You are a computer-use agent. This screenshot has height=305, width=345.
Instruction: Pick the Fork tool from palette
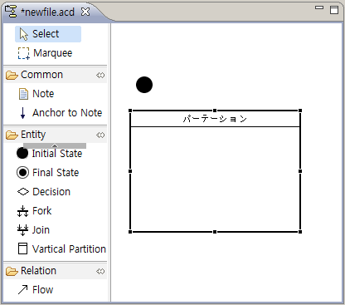pyautogui.click(x=35, y=211)
